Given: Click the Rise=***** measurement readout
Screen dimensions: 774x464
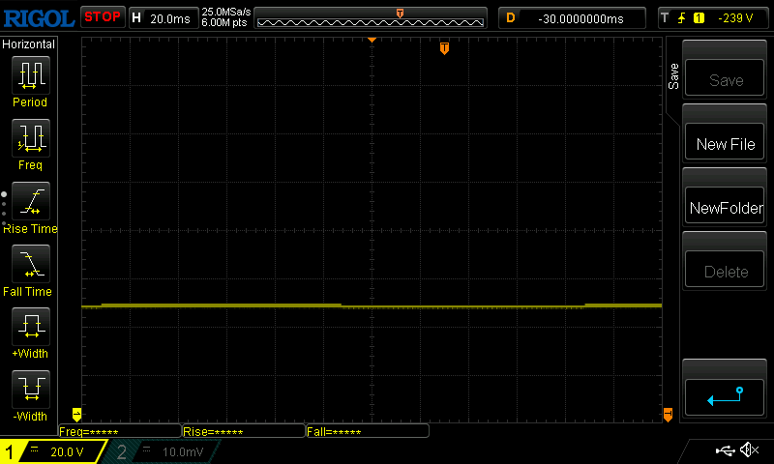Looking at the screenshot, I should click(x=244, y=431).
